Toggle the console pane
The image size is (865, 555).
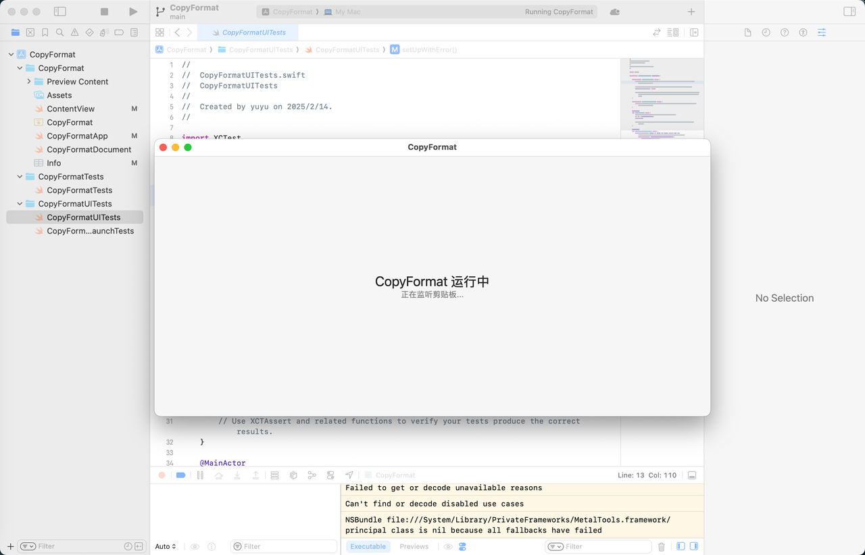pyautogui.click(x=693, y=546)
